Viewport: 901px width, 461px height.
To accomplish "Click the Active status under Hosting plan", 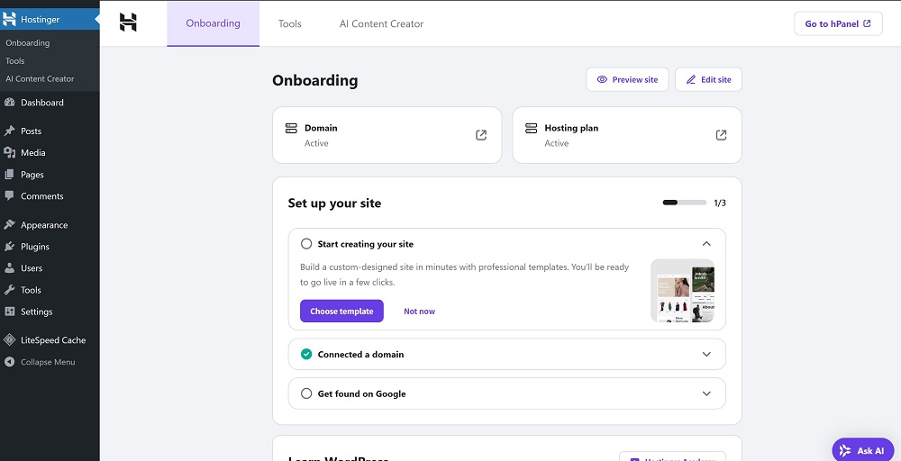I will point(557,143).
